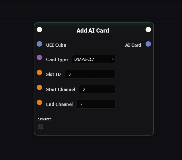The height and width of the screenshot is (160, 182).
Task: Click the Slot ID input field
Action: pos(90,74)
